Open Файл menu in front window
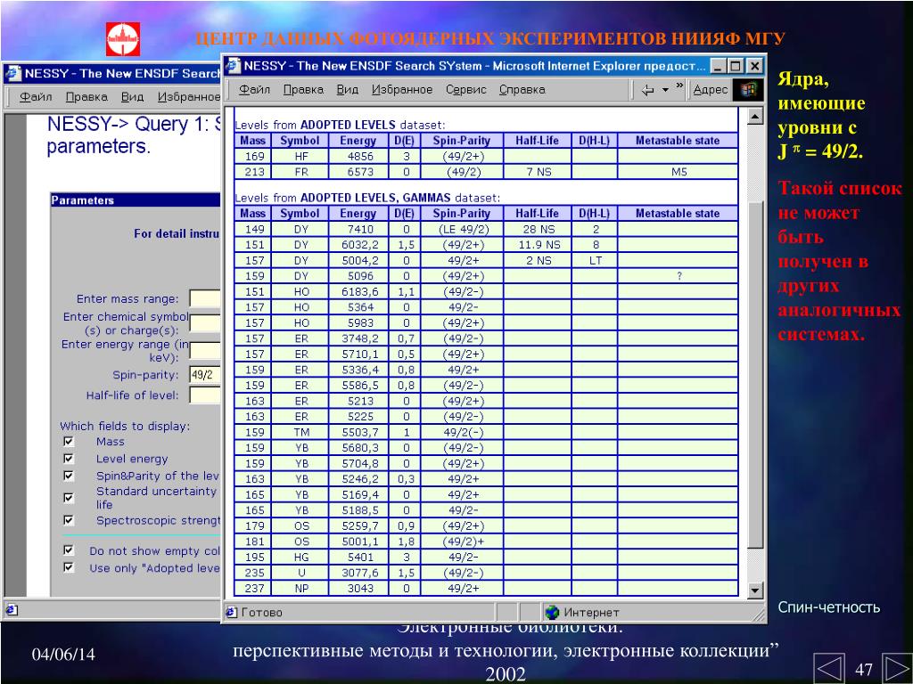Viewport: 913px width, 684px height. point(254,90)
